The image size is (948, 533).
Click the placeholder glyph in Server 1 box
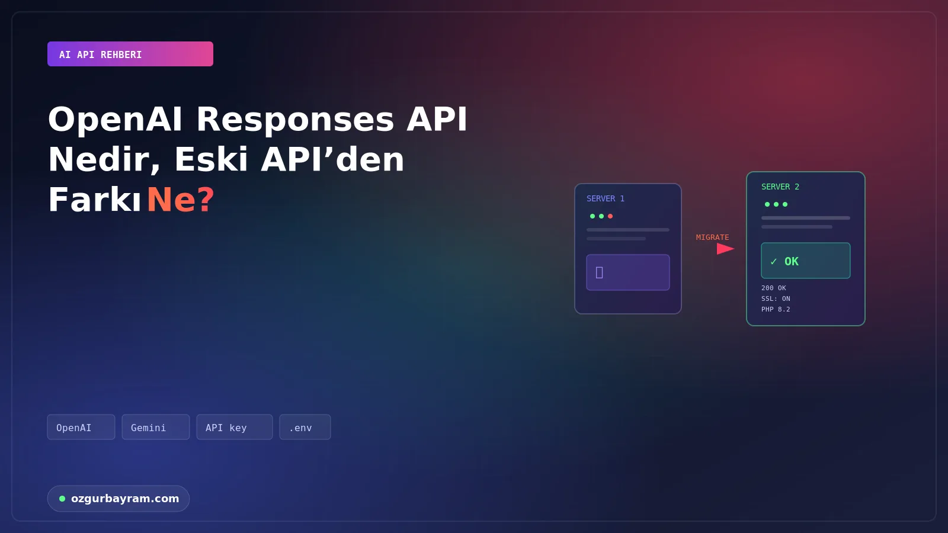[599, 272]
